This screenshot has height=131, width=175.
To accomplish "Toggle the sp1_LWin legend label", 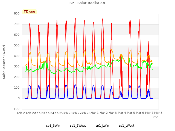I will (x=102, y=126).
